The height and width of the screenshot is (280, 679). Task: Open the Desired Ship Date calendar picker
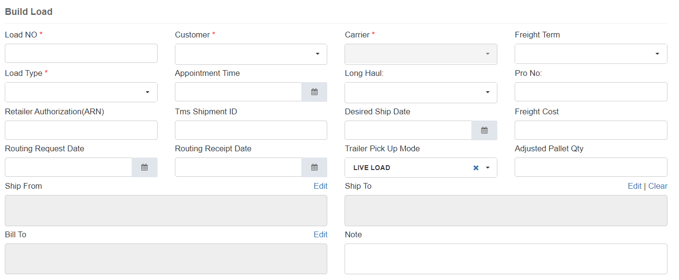point(484,130)
